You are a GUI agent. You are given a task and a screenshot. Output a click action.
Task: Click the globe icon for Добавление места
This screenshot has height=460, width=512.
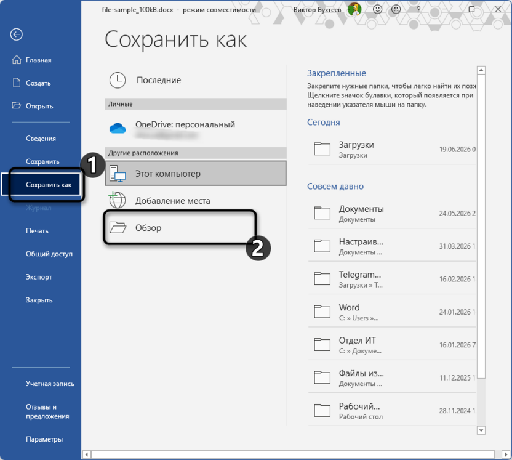[x=117, y=200]
